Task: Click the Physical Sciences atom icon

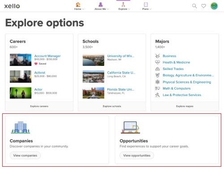Action: click(x=157, y=82)
